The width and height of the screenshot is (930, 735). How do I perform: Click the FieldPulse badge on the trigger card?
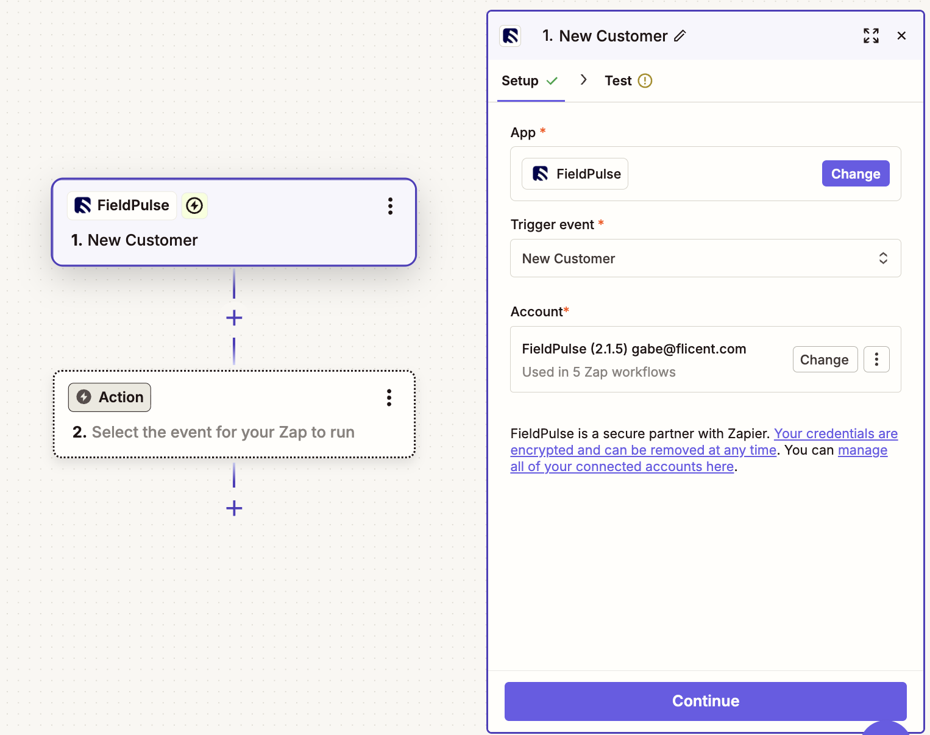click(122, 205)
